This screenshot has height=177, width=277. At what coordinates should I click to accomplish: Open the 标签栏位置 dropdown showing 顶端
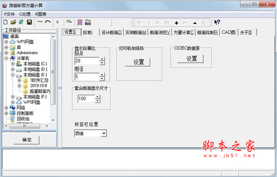tap(104, 133)
